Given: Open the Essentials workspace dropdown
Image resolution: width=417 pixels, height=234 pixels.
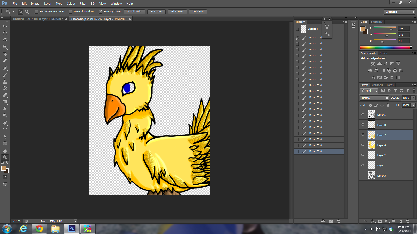Looking at the screenshot, I should (399, 12).
